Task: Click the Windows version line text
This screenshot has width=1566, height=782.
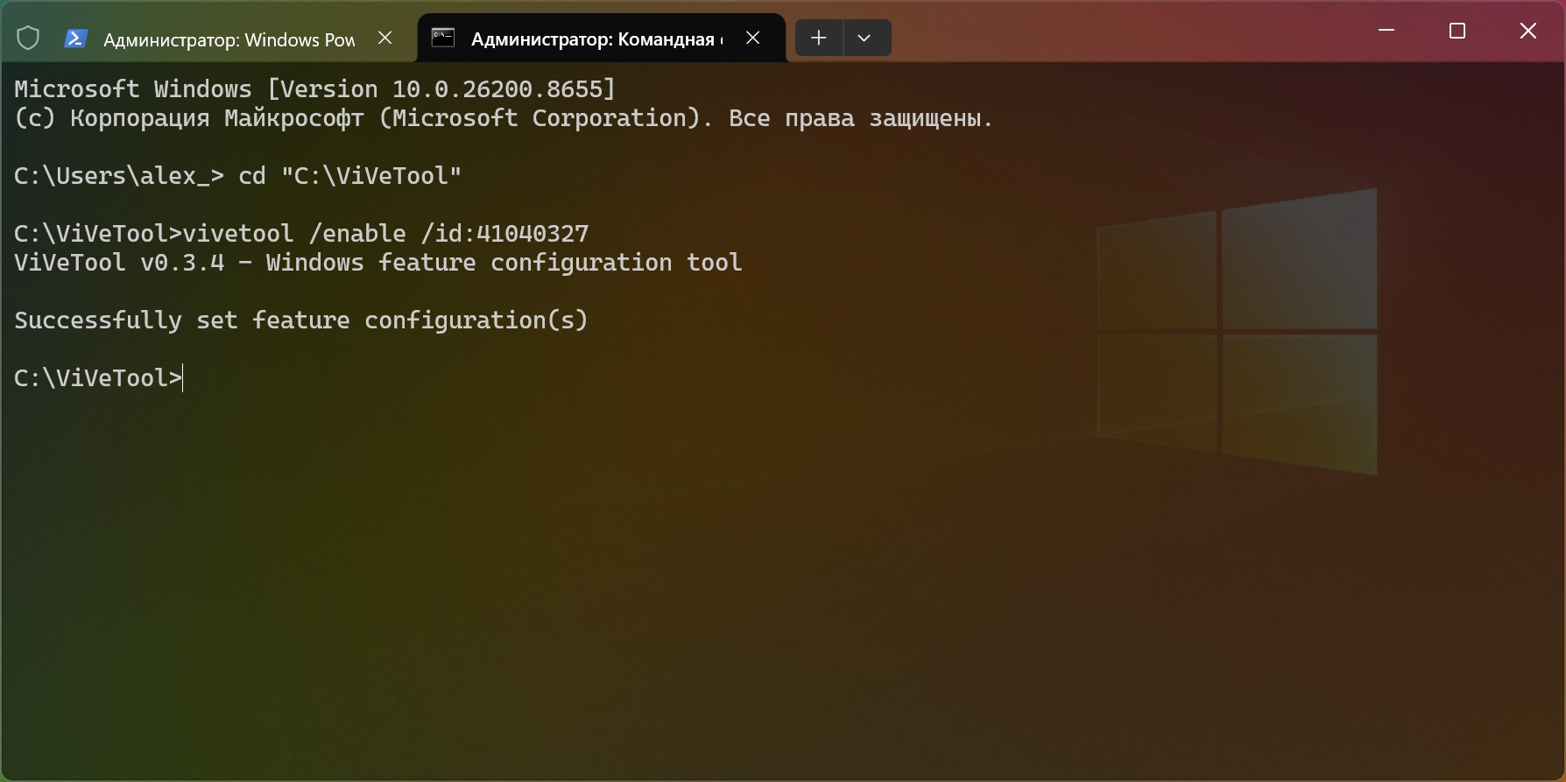Action: (315, 88)
